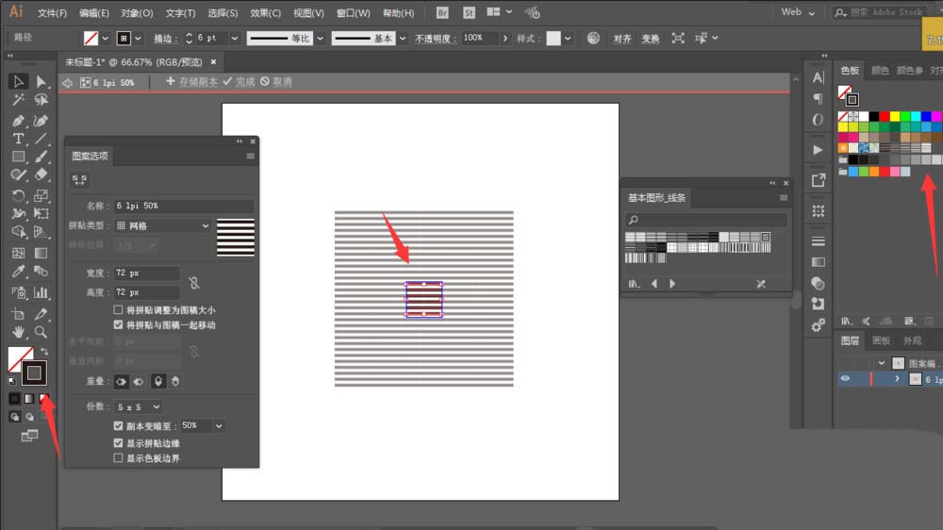The image size is (943, 530).
Task: Click the Recolor Artwork icon
Action: click(x=593, y=38)
